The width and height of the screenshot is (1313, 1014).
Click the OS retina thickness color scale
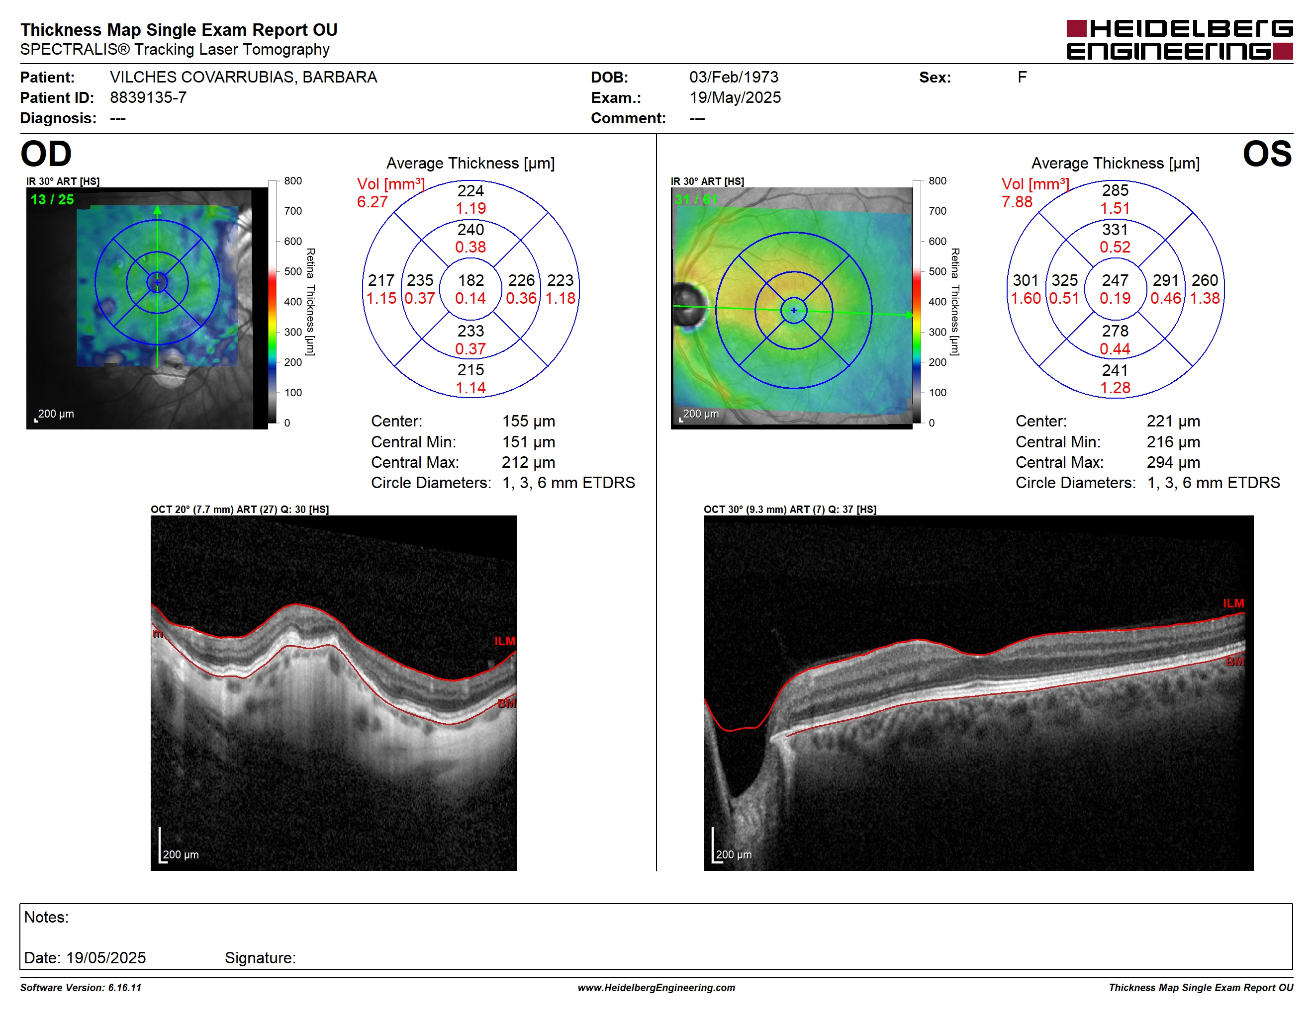[x=917, y=302]
